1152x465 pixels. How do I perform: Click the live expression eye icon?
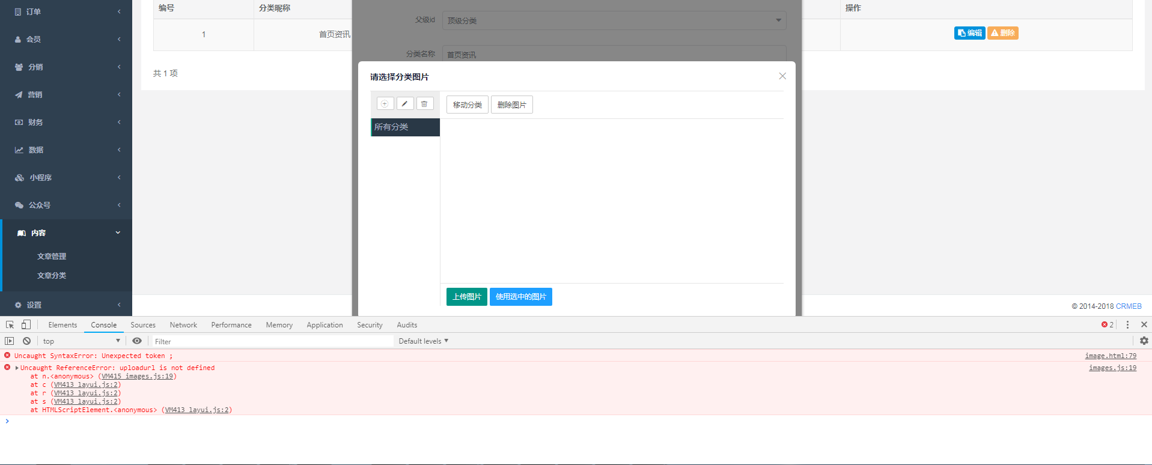137,341
